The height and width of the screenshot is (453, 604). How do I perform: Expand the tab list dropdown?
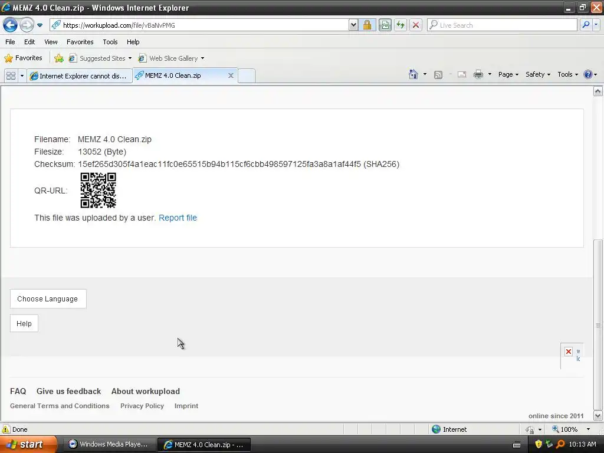tap(22, 76)
